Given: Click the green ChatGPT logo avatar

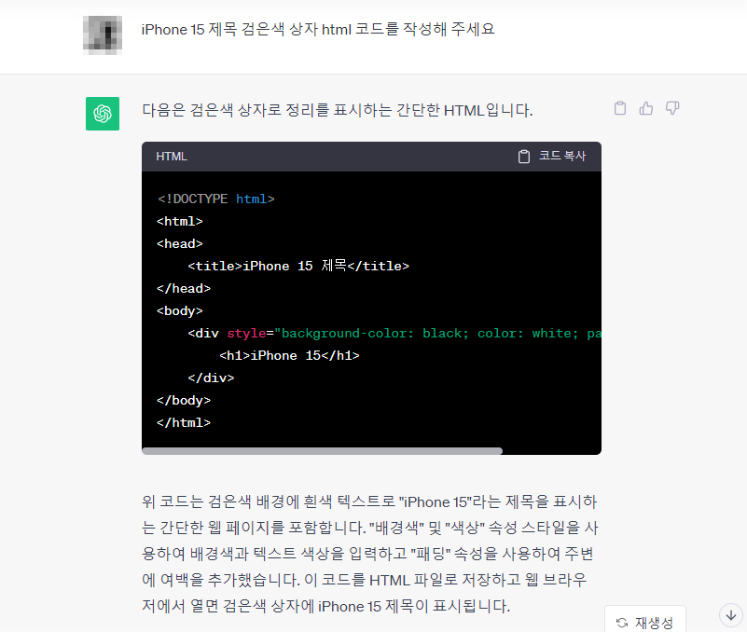Looking at the screenshot, I should tap(103, 114).
